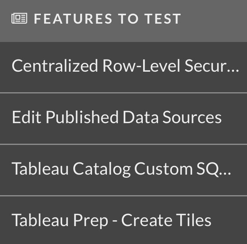This screenshot has height=244, width=247.
Task: Click the word TEST in header
Action: [163, 19]
